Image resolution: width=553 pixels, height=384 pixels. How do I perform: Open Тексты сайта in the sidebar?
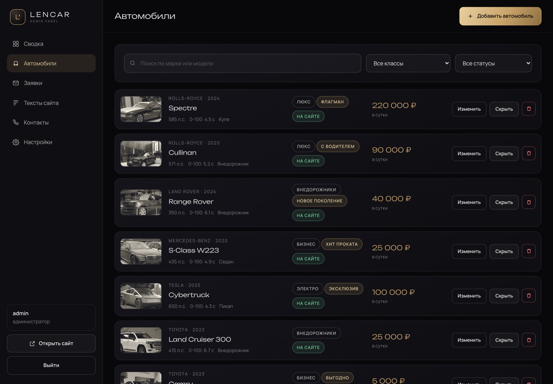[x=51, y=103]
